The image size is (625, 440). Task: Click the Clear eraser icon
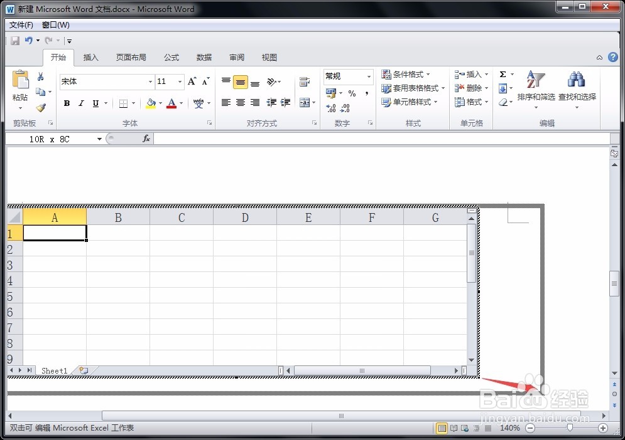coord(503,102)
